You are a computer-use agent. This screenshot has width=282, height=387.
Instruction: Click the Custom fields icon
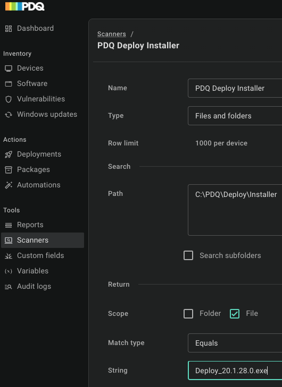click(x=9, y=256)
